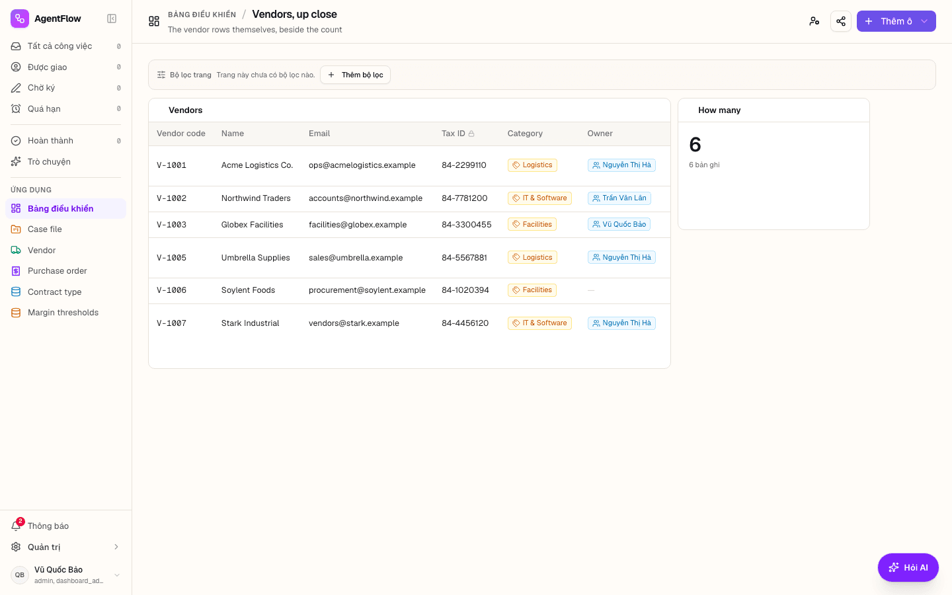
Task: Collapse the sidebar panel icon
Action: pos(112,19)
